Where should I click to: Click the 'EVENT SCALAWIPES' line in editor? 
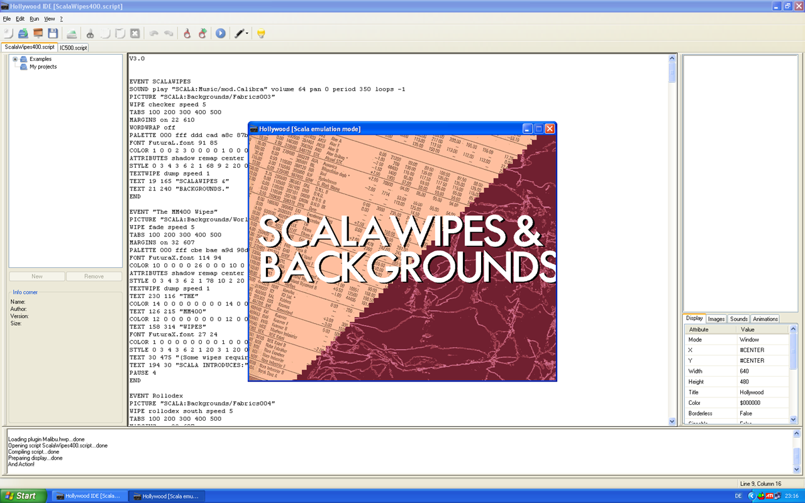(160, 82)
